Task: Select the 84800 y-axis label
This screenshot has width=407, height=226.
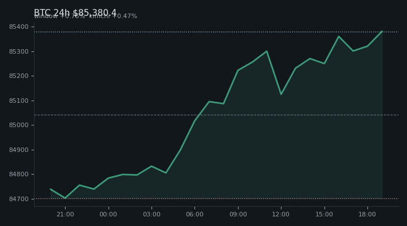Action: (19, 175)
